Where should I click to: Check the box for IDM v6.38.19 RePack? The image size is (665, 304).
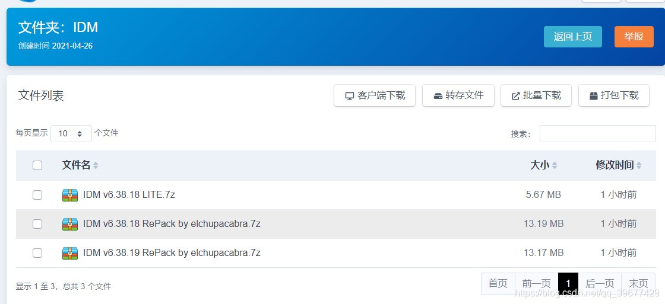click(x=37, y=253)
